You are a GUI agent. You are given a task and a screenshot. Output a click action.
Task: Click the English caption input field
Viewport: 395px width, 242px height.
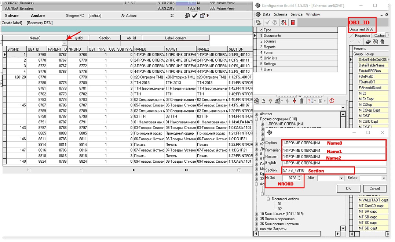click(x=334, y=163)
